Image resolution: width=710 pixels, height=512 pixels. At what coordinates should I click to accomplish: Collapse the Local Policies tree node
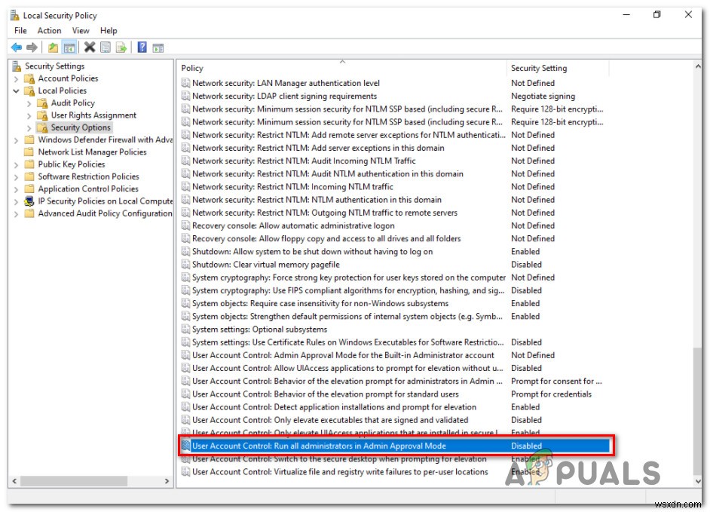17,91
